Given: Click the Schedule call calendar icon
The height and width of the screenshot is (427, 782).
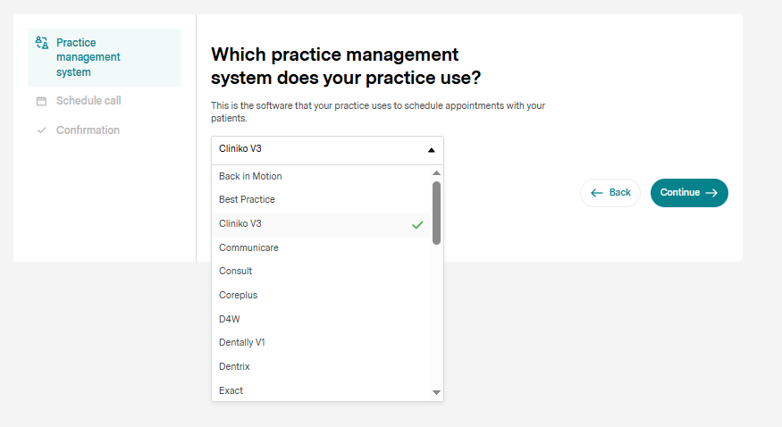Looking at the screenshot, I should [x=41, y=102].
